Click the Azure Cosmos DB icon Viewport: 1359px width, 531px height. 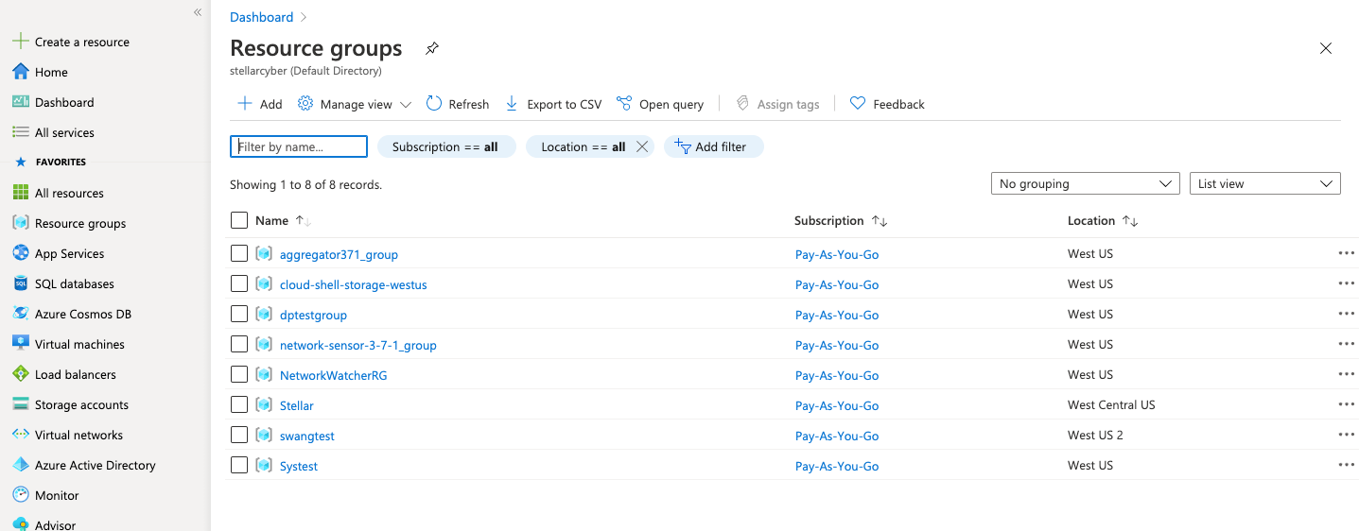coord(20,314)
